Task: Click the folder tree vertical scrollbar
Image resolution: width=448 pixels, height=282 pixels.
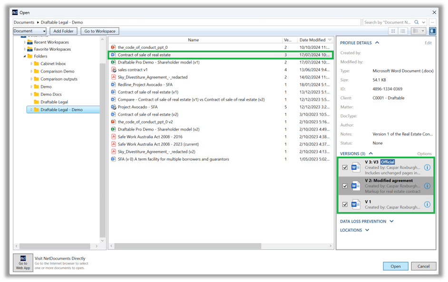Action: (102, 150)
